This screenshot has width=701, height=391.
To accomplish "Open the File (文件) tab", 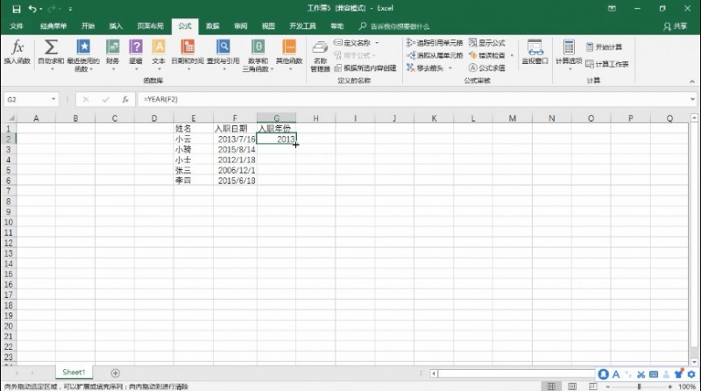I will 17,26.
